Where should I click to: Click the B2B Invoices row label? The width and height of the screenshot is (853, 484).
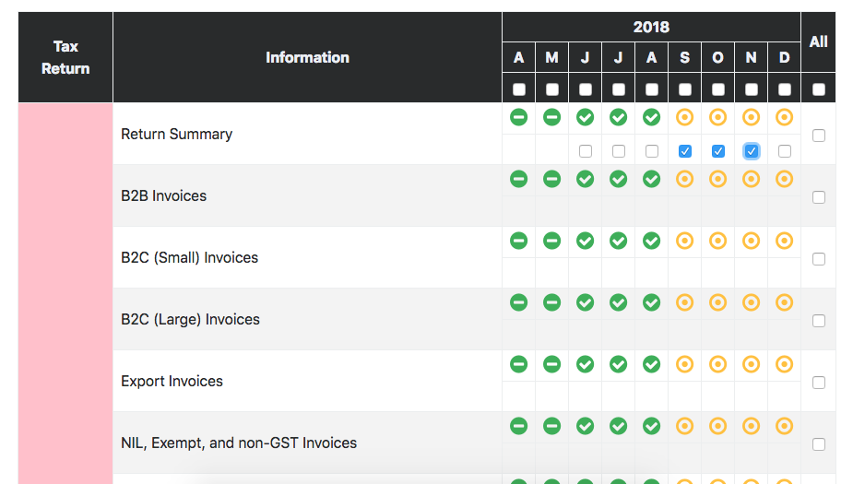(x=164, y=195)
